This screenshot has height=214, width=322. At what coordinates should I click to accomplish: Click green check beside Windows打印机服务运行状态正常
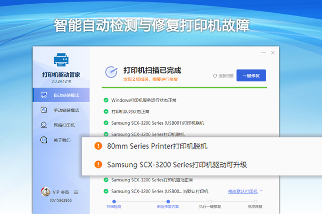[106, 100]
